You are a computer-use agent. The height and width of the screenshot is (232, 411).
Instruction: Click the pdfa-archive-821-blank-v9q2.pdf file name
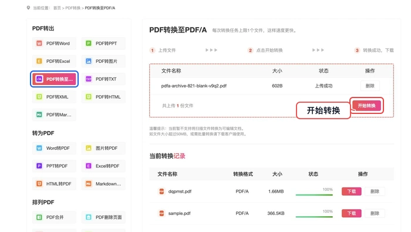194,86
